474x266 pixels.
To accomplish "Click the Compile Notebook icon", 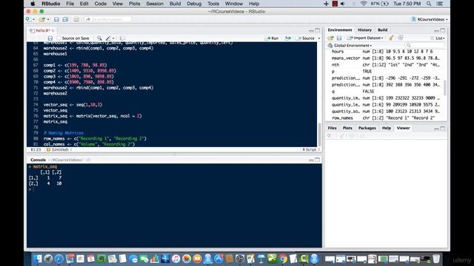I will [x=122, y=38].
